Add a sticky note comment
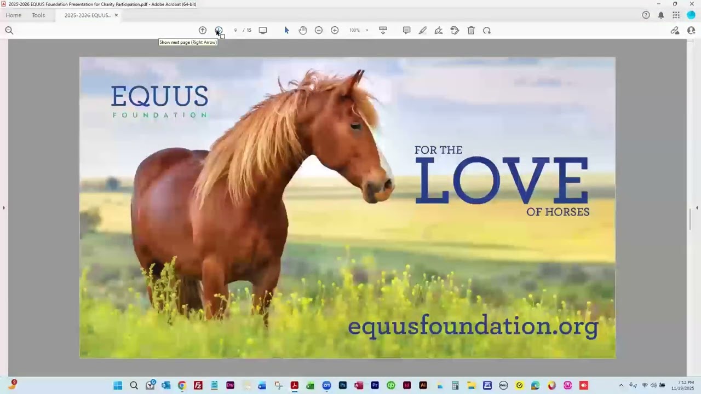 [x=406, y=30]
